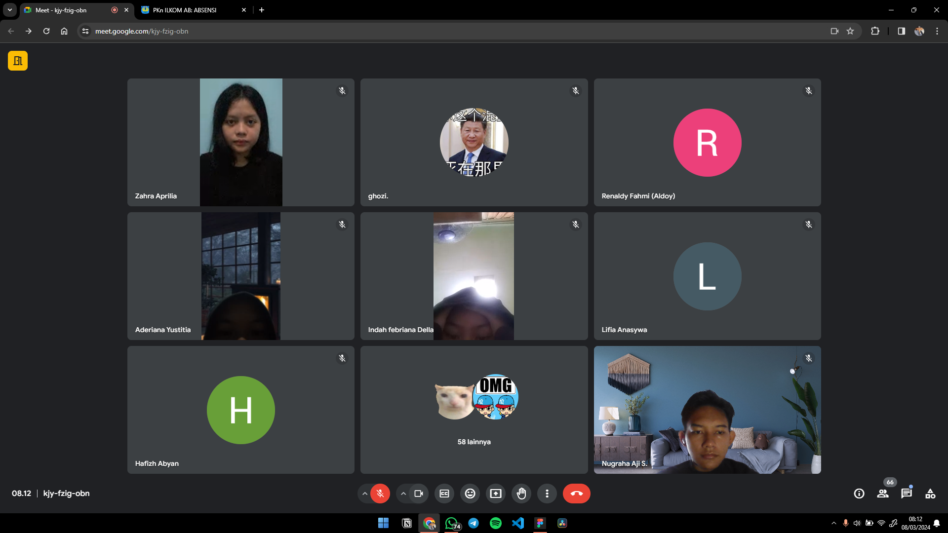Unmute your microphone

point(380,494)
